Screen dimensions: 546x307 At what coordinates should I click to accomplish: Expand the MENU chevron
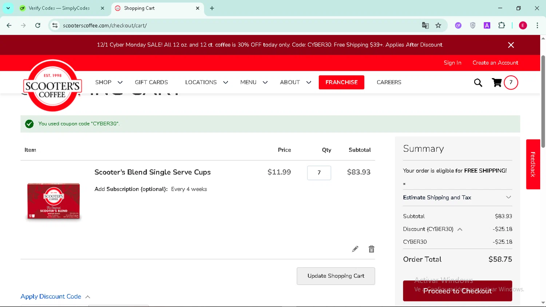(x=265, y=82)
